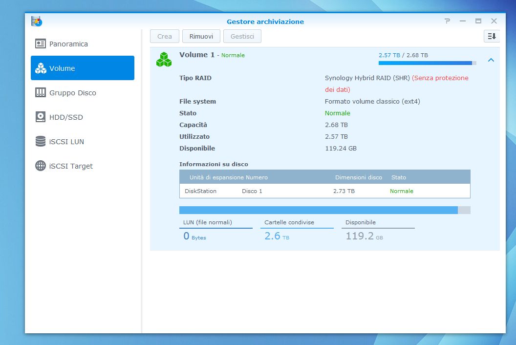
Task: Select the Volume sidebar entry
Action: coord(82,68)
